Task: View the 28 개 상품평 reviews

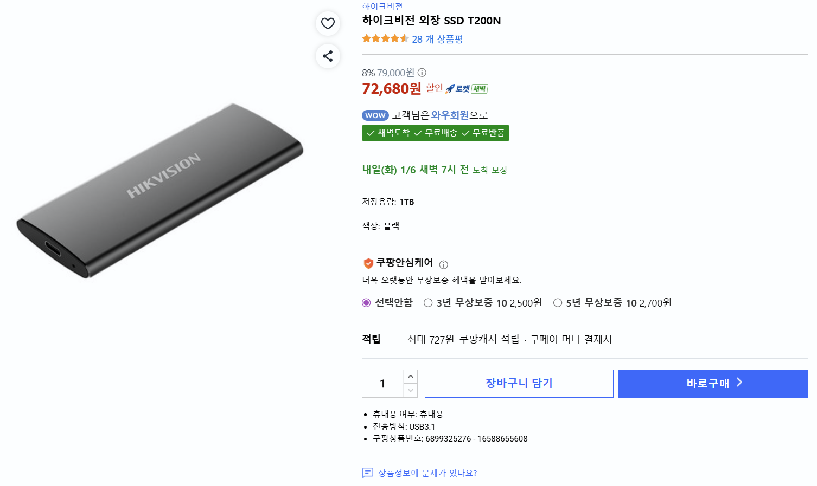Action: (437, 38)
